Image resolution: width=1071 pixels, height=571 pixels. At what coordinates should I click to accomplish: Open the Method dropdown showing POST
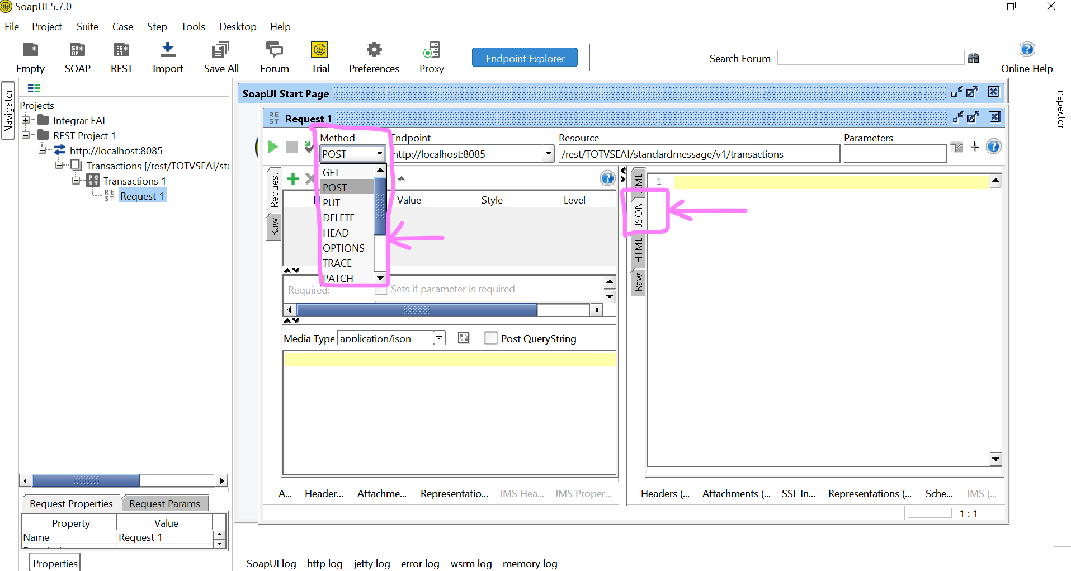(x=353, y=154)
